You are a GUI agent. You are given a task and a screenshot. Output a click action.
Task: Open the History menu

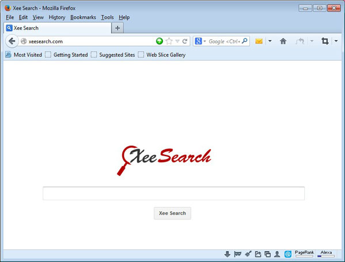click(x=57, y=17)
